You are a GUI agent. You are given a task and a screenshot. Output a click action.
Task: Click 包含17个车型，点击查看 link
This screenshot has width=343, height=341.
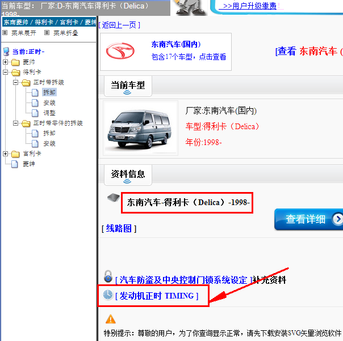[x=189, y=57]
